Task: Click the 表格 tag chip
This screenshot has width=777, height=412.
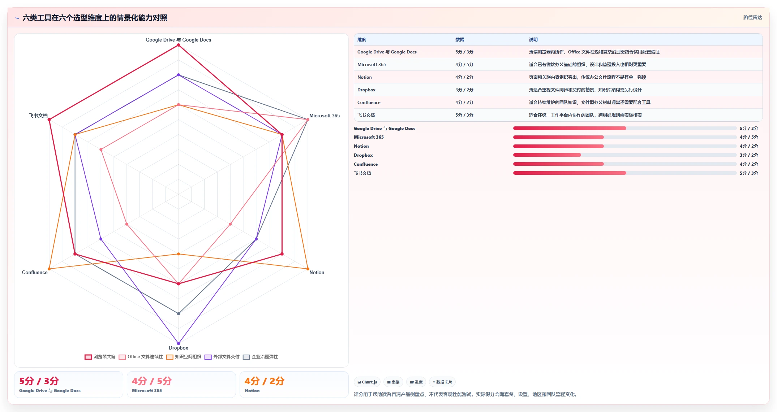Action: (394, 382)
